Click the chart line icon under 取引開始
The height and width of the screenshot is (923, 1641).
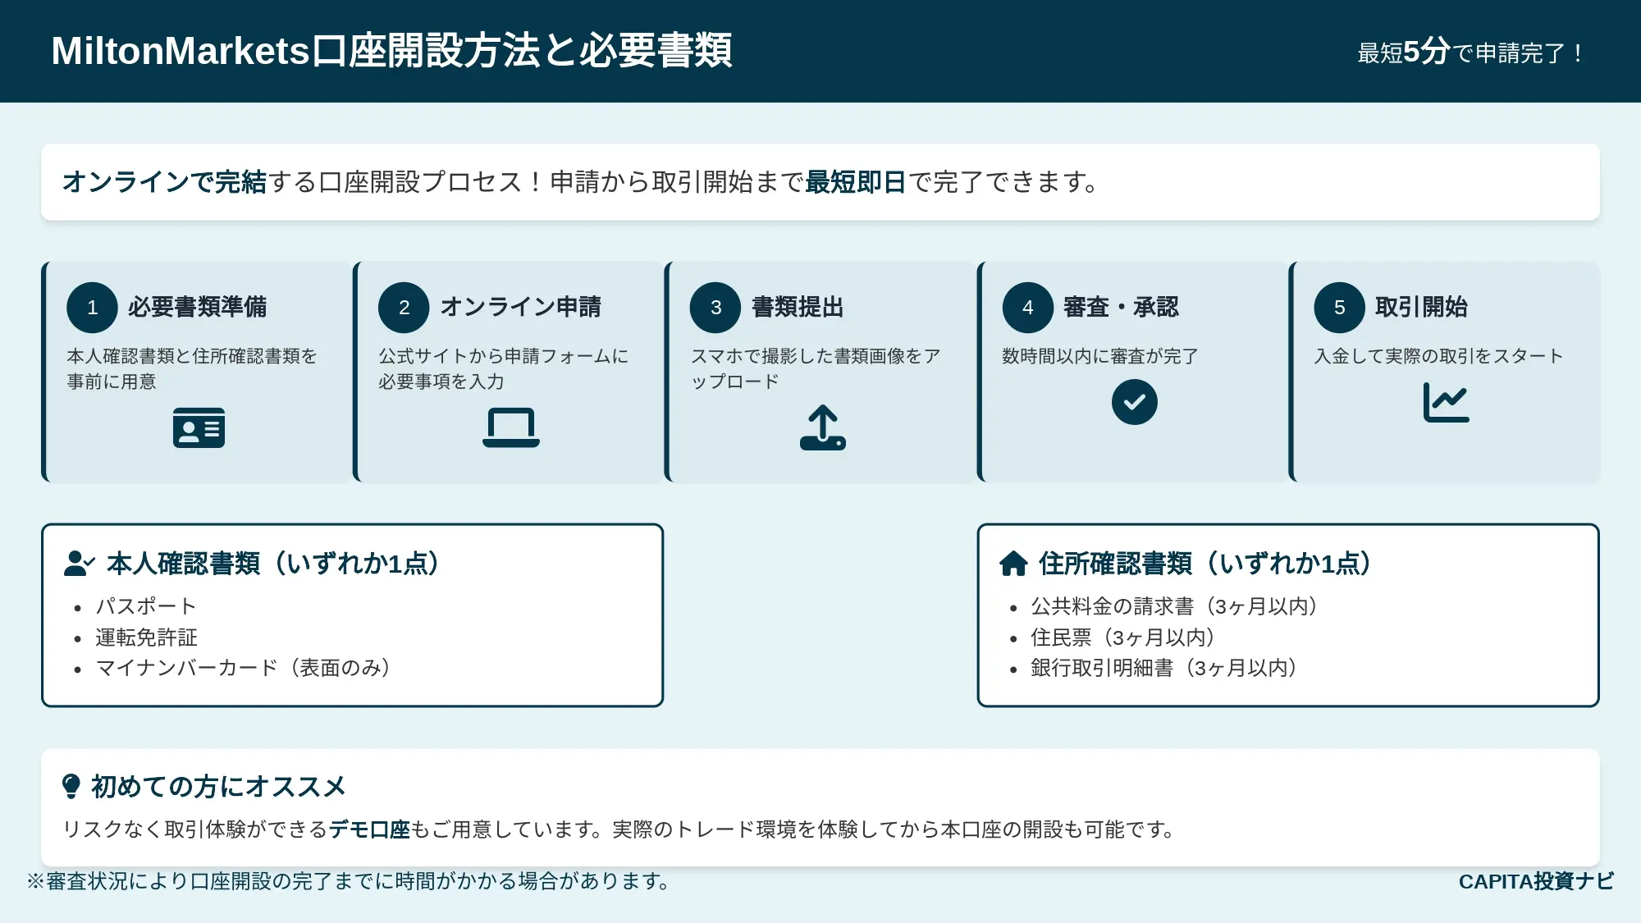[x=1446, y=402]
